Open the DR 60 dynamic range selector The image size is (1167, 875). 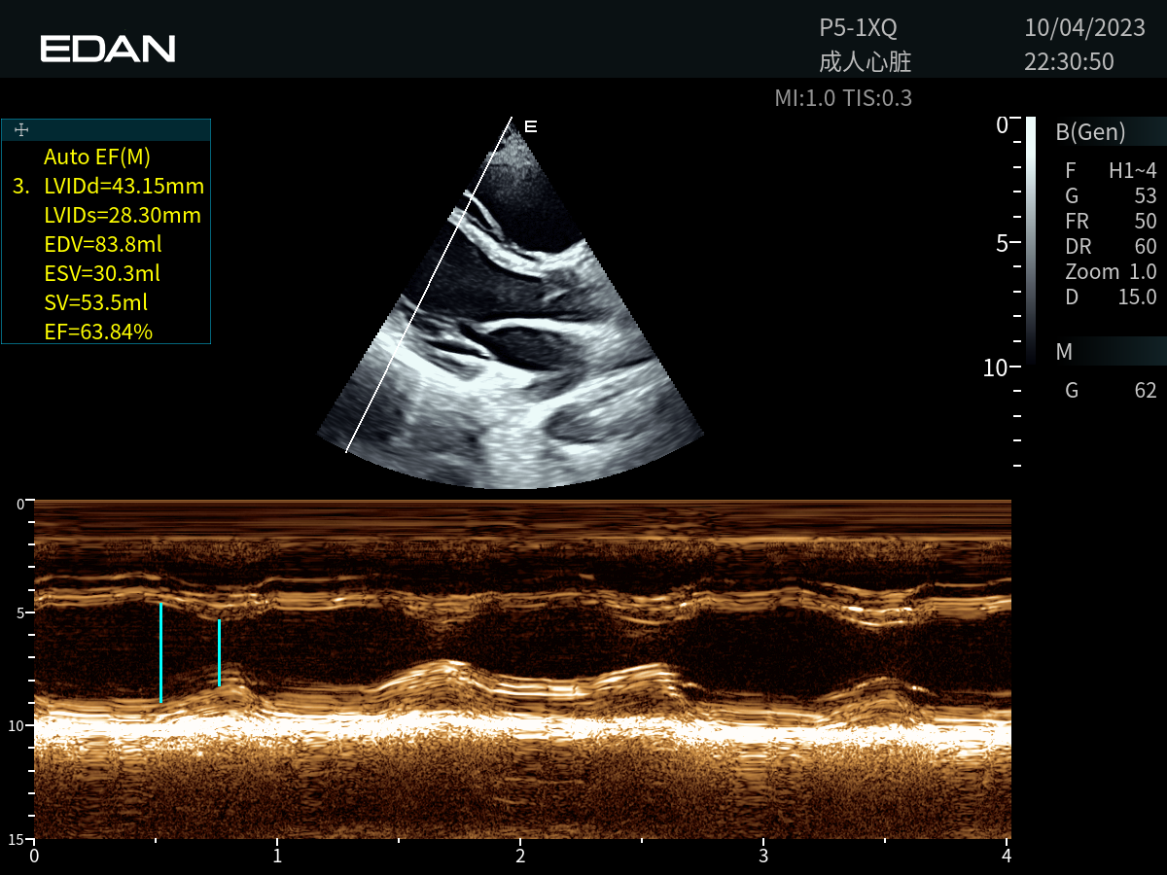pos(1104,246)
